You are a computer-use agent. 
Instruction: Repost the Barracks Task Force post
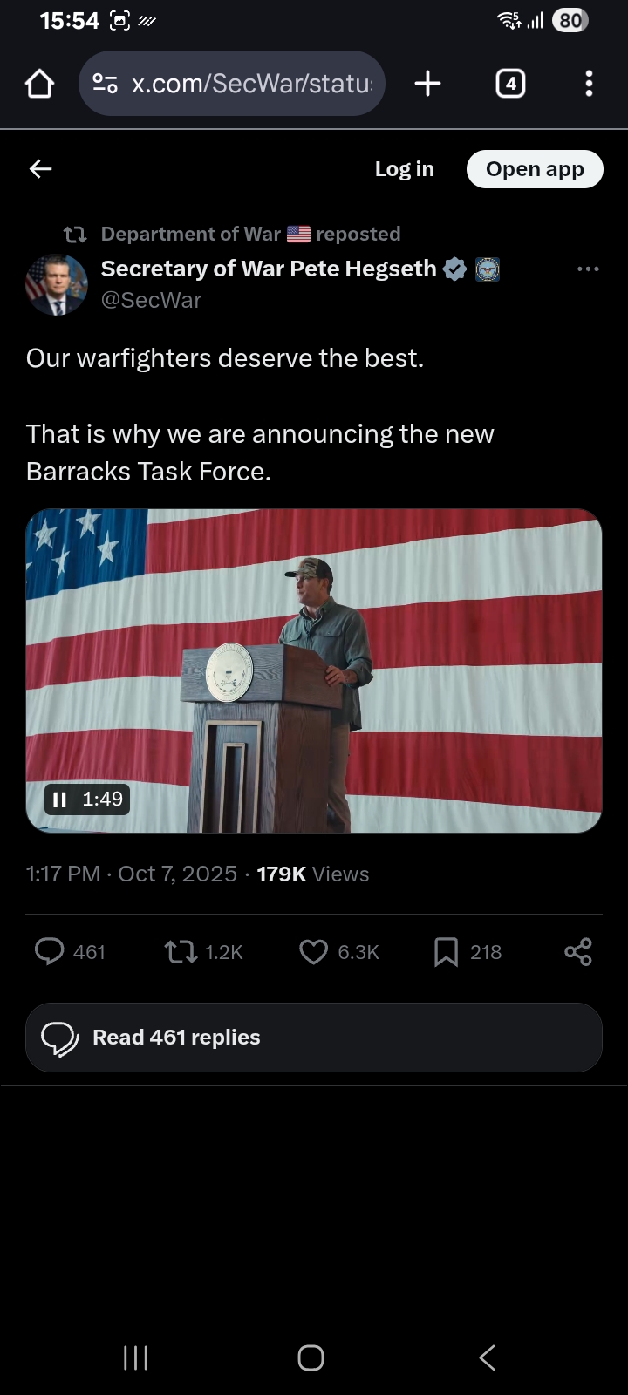coord(181,951)
